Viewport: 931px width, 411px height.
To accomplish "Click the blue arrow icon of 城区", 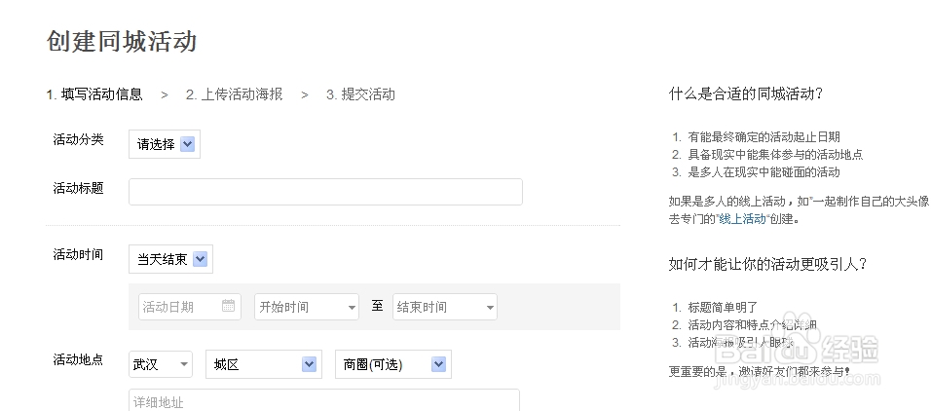I will pyautogui.click(x=309, y=364).
